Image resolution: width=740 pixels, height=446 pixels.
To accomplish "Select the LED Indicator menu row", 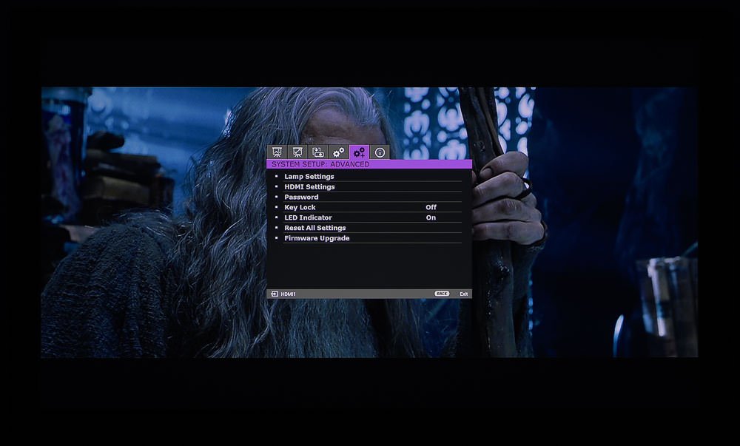I will 368,217.
